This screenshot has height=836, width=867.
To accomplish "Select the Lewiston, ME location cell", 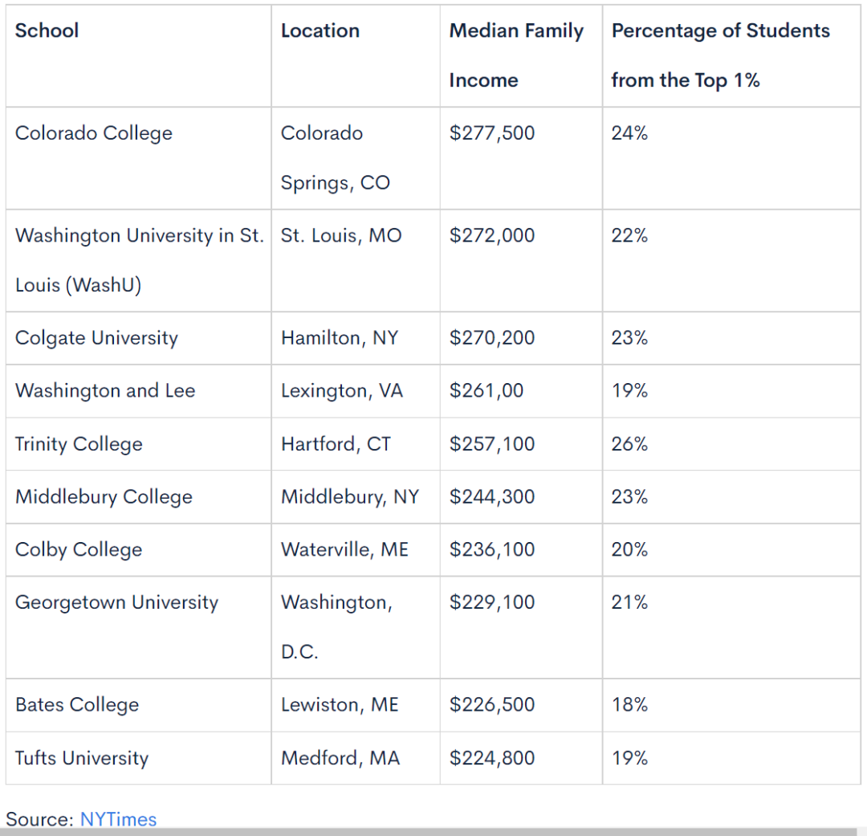I will coord(340,705).
